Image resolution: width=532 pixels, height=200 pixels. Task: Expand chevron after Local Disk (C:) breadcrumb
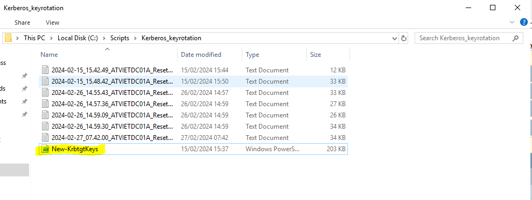[x=104, y=38]
